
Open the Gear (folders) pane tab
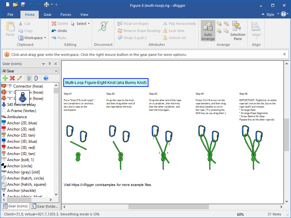click(x=45, y=206)
